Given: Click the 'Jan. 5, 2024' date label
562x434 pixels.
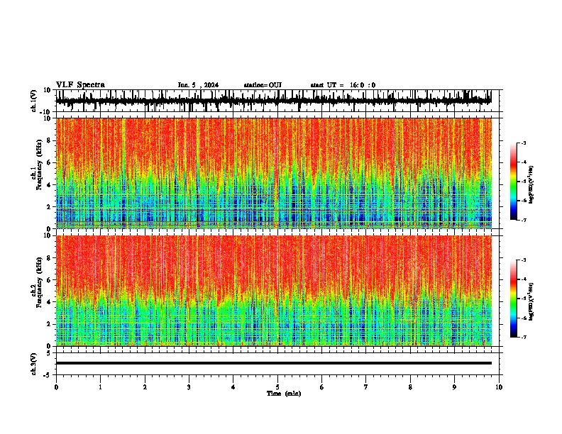Looking at the screenshot, I should pyautogui.click(x=198, y=85).
